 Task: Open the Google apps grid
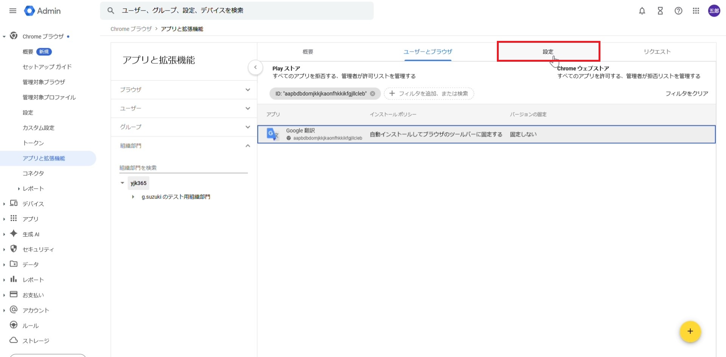696,11
